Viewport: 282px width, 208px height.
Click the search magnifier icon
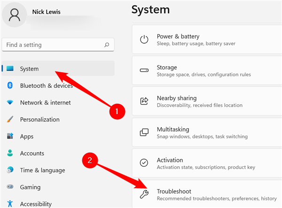coord(107,45)
